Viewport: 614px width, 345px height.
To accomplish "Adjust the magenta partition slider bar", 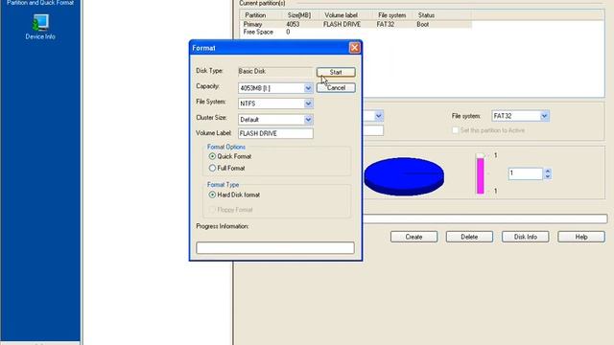I will pyautogui.click(x=481, y=174).
